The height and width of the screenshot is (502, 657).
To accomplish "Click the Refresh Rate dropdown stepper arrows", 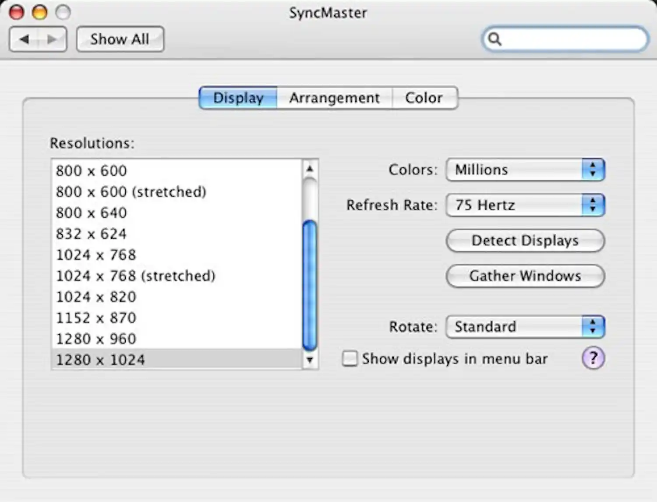I will 592,205.
